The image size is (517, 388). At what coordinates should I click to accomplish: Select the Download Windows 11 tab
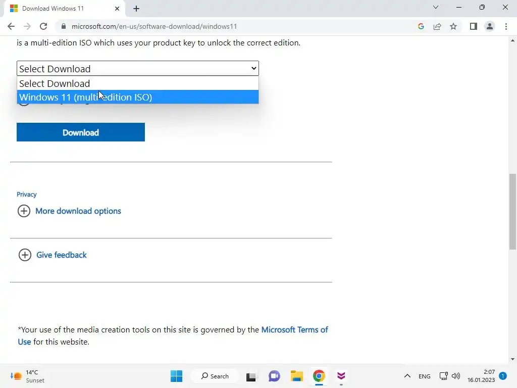[64, 9]
